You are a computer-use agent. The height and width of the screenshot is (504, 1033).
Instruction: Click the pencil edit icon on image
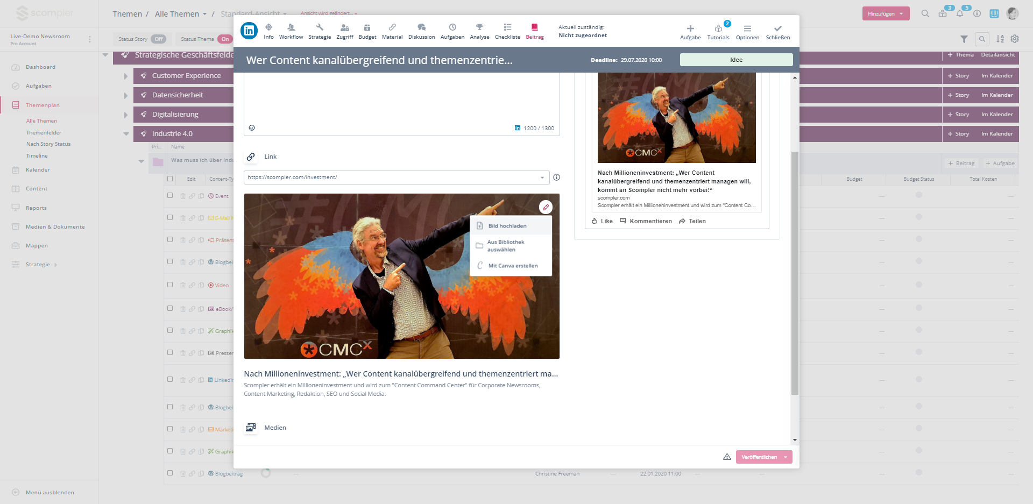tap(546, 207)
